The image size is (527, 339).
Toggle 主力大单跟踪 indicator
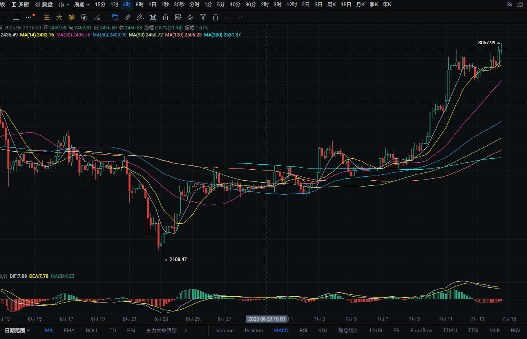161,330
